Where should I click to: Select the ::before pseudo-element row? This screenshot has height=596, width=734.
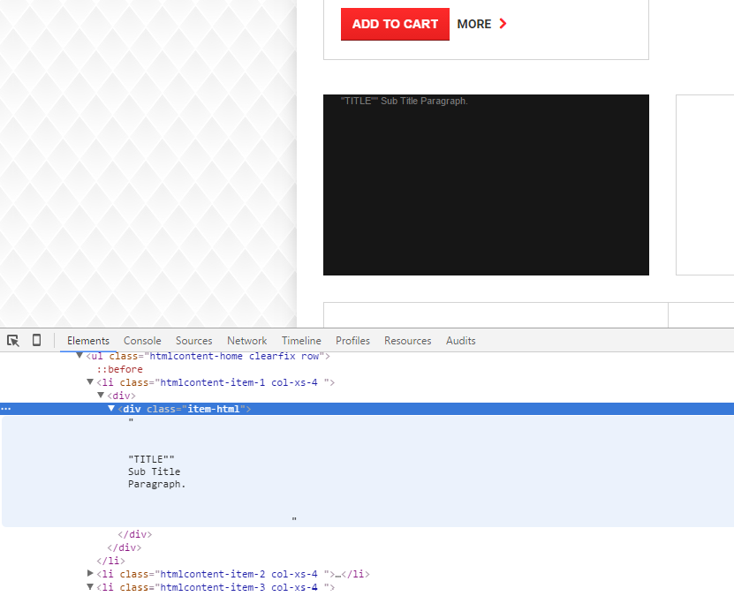point(119,369)
